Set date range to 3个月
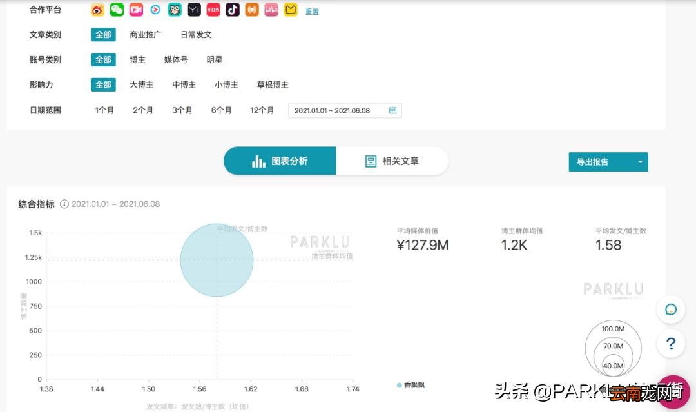The height and width of the screenshot is (412, 696). (182, 110)
